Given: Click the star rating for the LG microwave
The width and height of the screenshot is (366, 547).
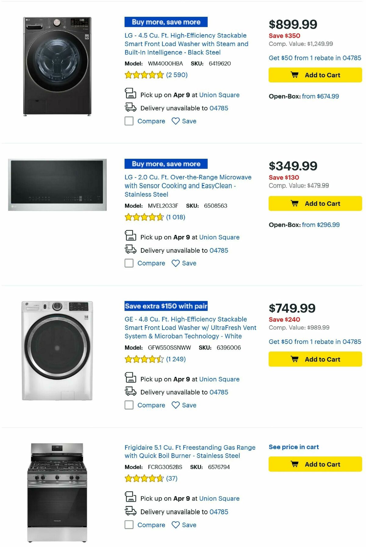Looking at the screenshot, I should tap(143, 217).
